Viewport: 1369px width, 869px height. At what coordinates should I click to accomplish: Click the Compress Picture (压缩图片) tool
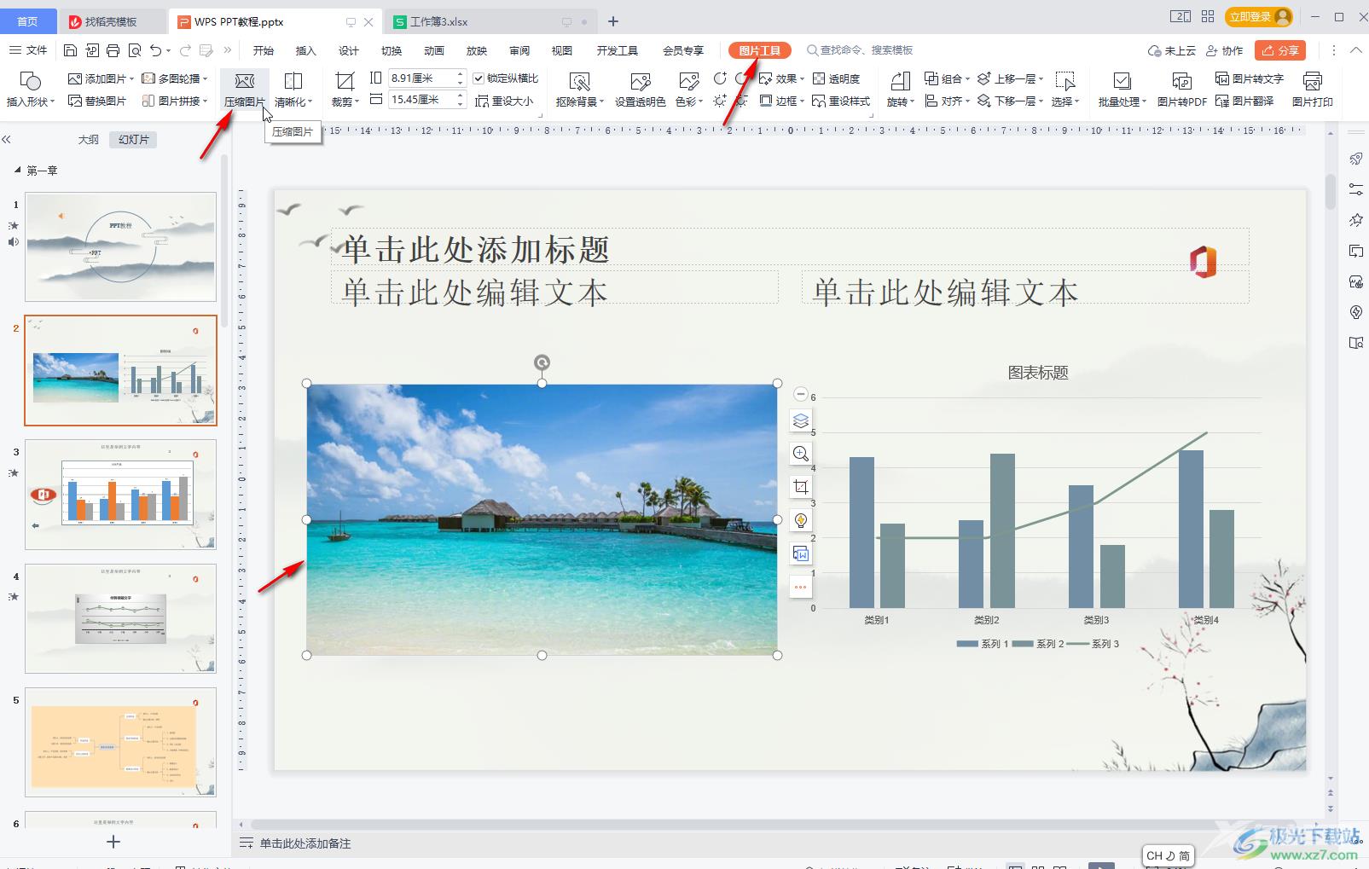coord(245,90)
